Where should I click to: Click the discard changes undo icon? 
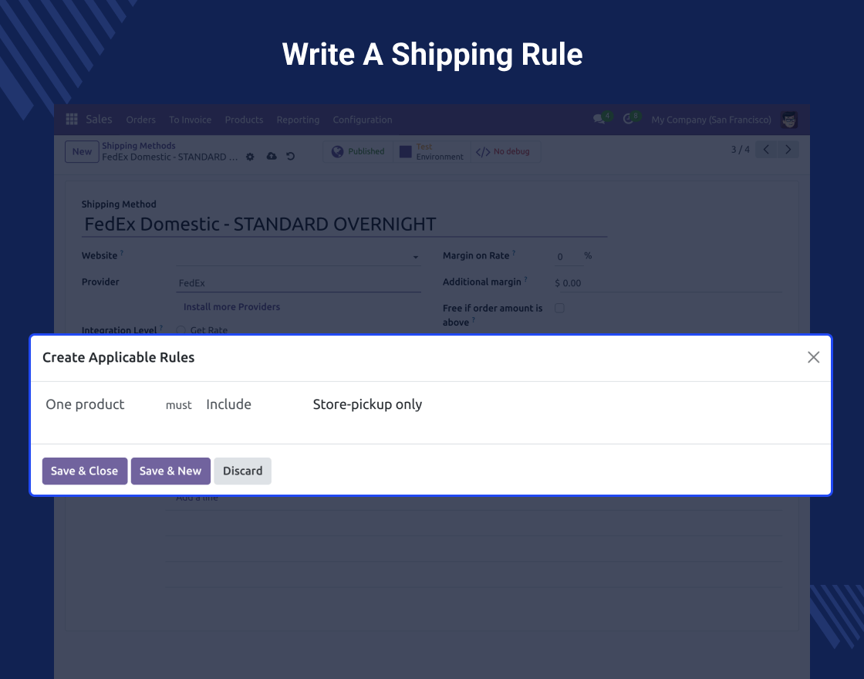(290, 157)
